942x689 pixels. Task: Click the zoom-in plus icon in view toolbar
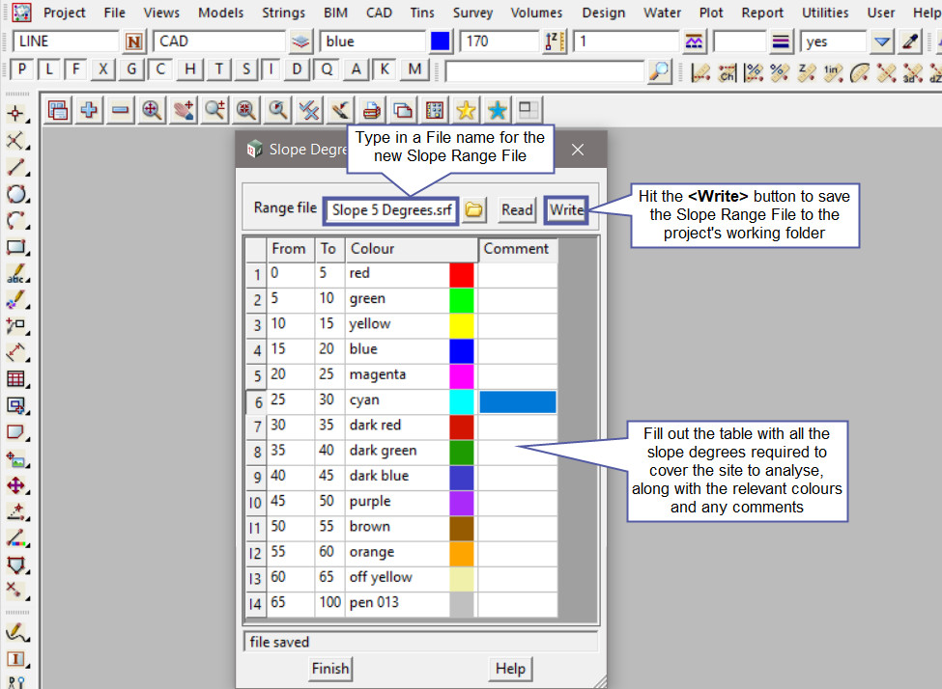pos(89,110)
